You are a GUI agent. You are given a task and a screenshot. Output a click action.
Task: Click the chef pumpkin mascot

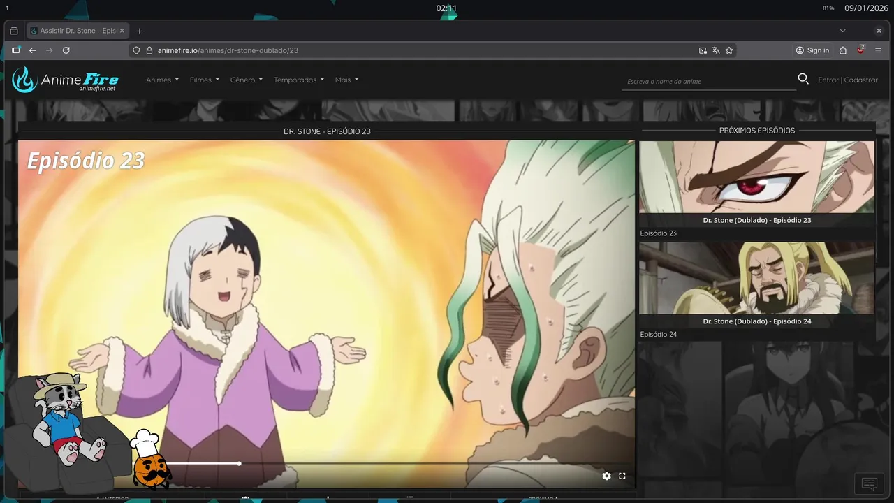tap(149, 461)
